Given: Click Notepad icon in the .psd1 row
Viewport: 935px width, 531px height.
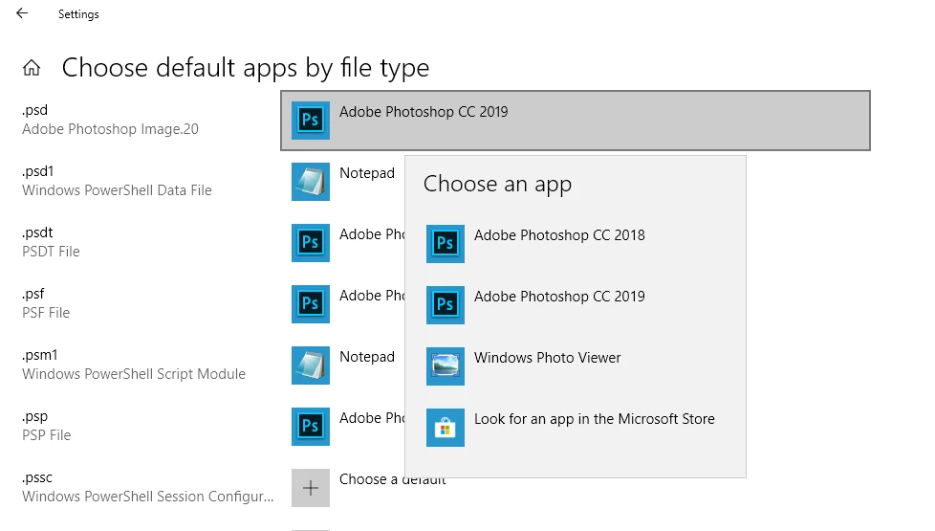Looking at the screenshot, I should [x=311, y=182].
